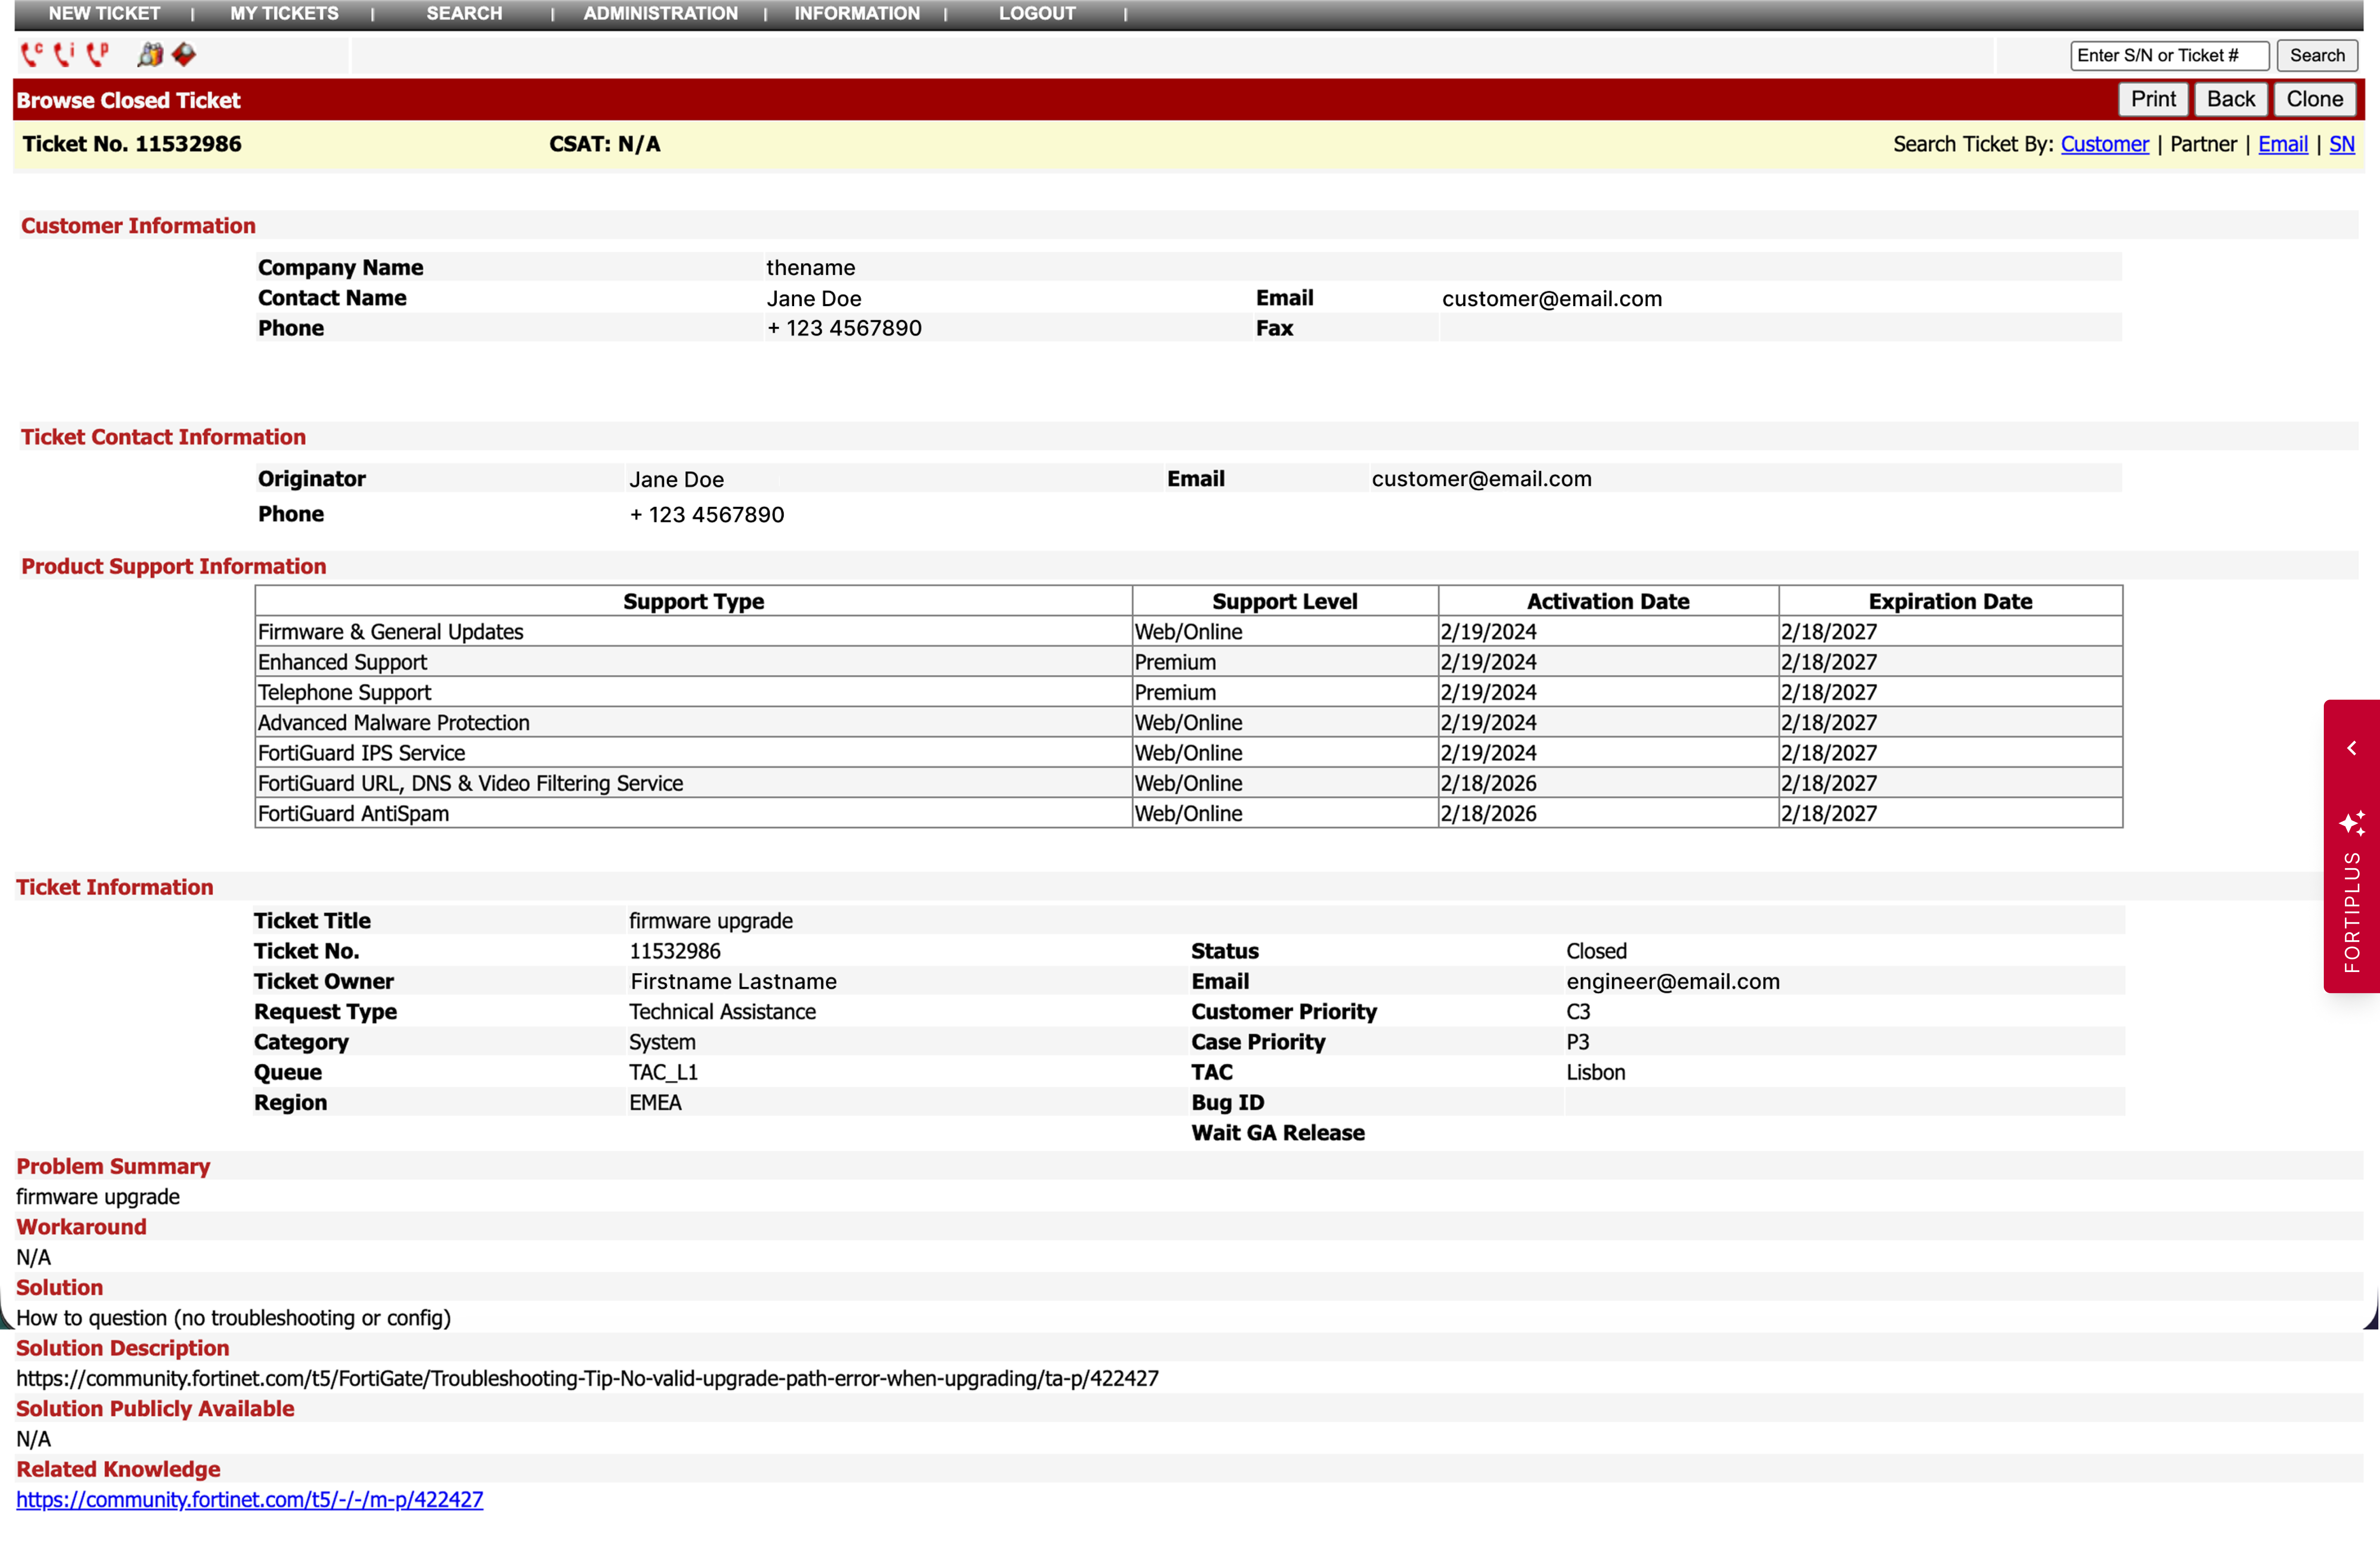
Task: Click Case Priority value 'P3'
Action: pyautogui.click(x=1577, y=1041)
